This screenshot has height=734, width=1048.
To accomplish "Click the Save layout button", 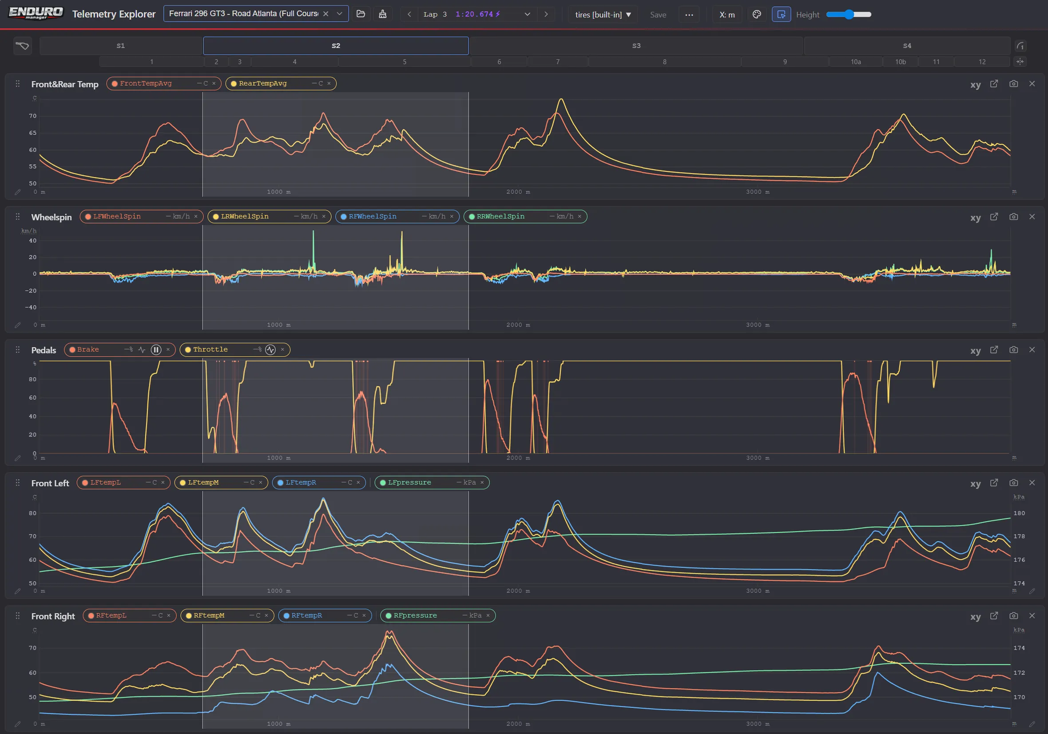I will [x=658, y=15].
